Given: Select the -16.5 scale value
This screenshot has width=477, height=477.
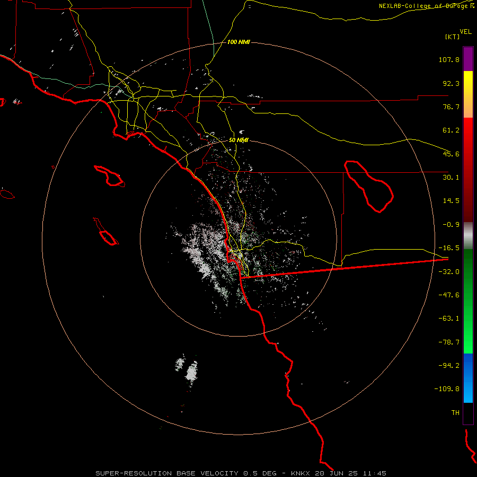Looking at the screenshot, I should pyautogui.click(x=449, y=248).
